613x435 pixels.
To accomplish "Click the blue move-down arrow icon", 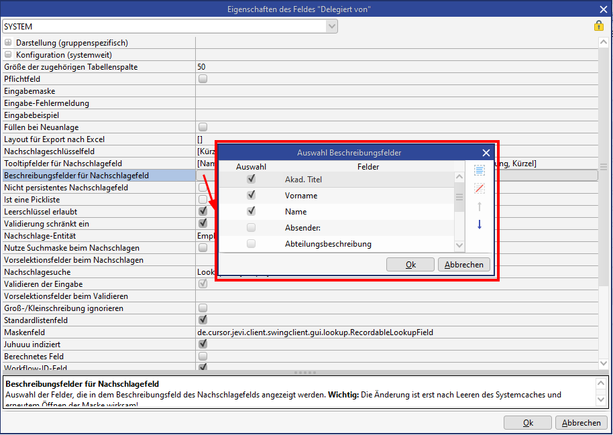I will [x=479, y=225].
